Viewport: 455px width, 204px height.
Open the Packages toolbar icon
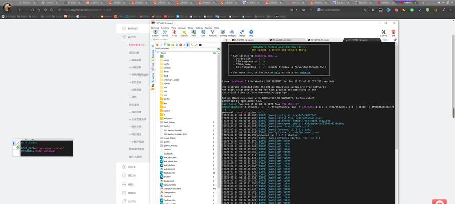[x=232, y=33]
